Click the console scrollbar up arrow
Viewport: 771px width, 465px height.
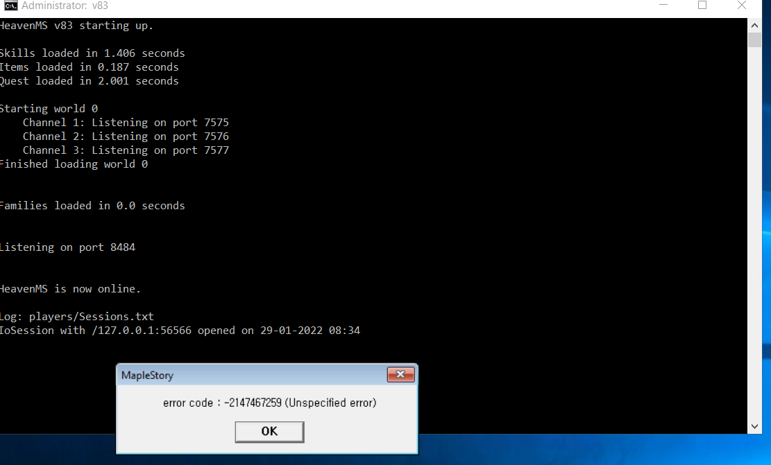pos(754,24)
